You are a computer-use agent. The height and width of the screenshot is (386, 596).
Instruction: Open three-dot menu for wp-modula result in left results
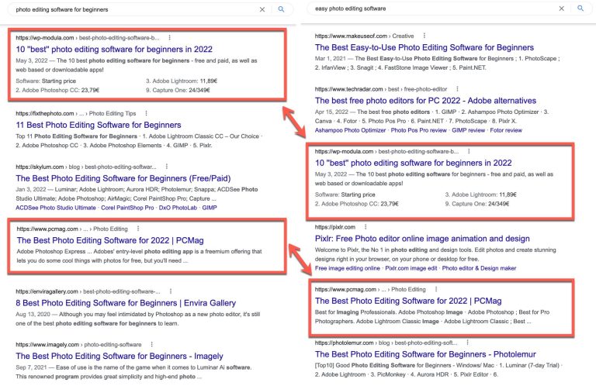168,37
